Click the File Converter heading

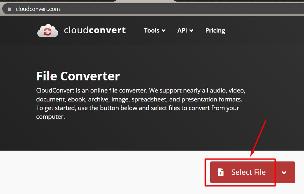78,76
